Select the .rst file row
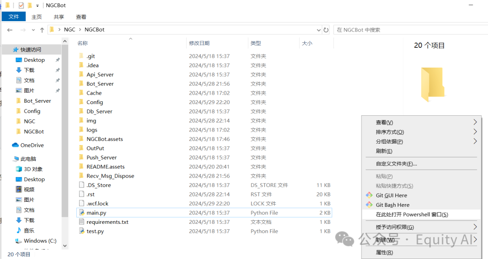This screenshot has height=259, width=488. (204, 194)
